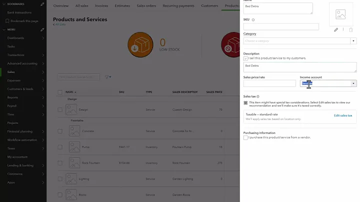Screen dimensions: 360x202
Task: Open the filter funnel icon
Action: (108, 77)
